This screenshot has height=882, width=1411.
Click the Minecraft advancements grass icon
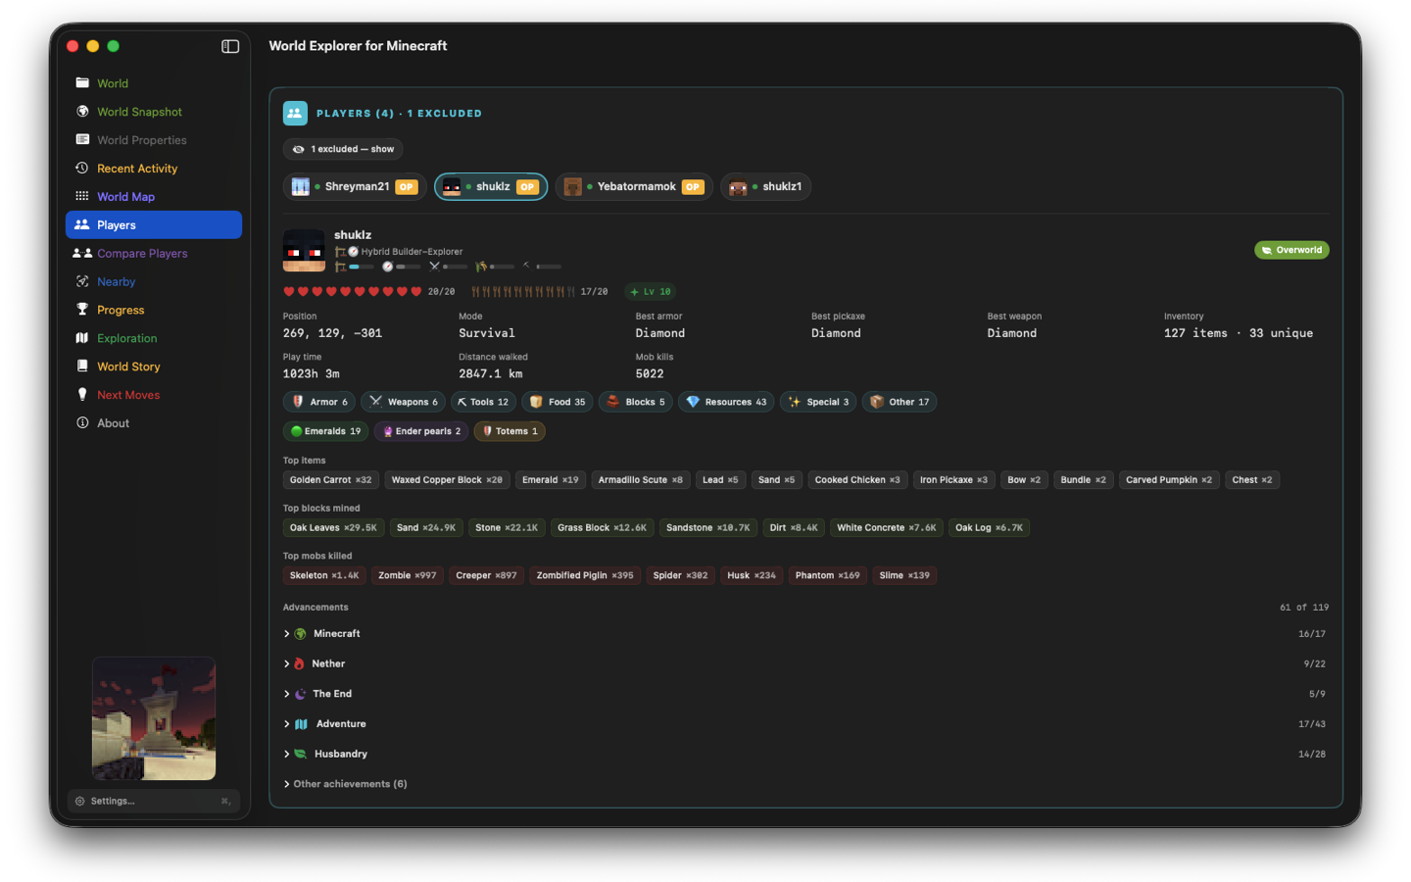point(301,634)
